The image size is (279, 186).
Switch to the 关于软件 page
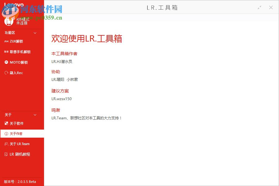point(17,123)
